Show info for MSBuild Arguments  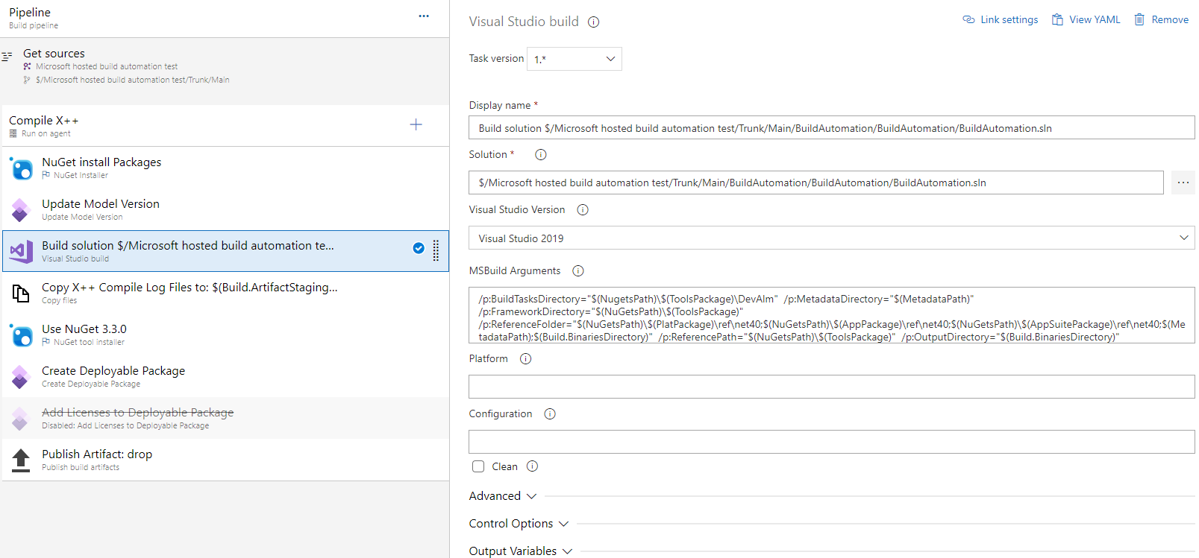578,271
